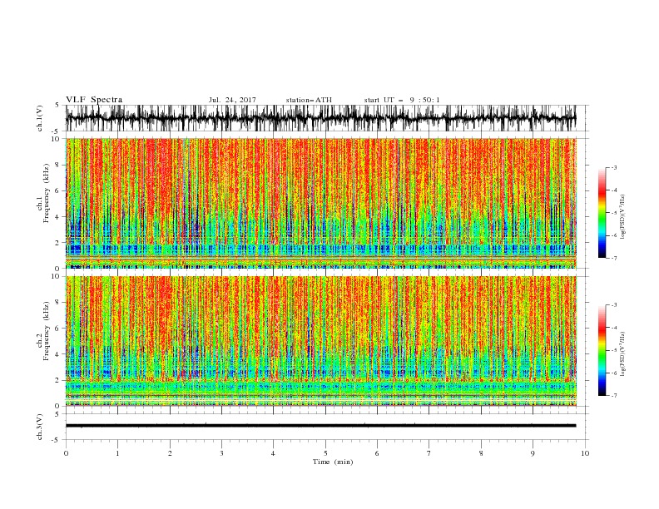Click the 'VLF Spectra' title text

[x=94, y=100]
